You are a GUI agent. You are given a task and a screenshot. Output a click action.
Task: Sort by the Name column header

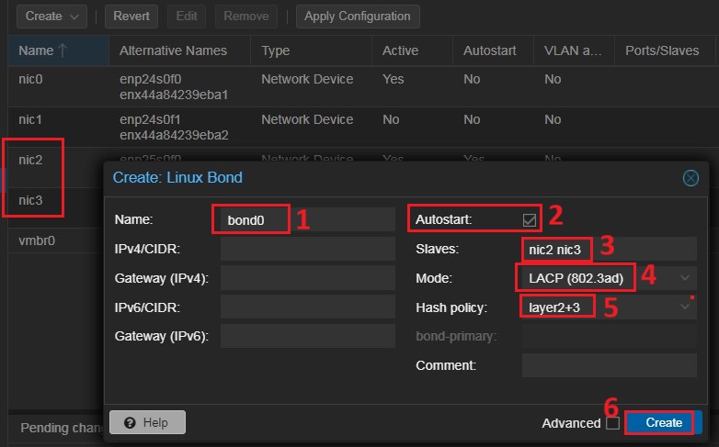[59, 50]
